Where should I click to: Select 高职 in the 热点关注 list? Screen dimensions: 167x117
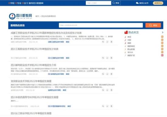(x=129, y=43)
